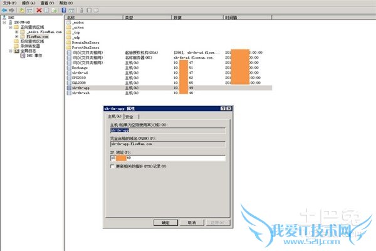376x251 pixels.
Task: Select the sh-fm-ad host record
Action: (169, 73)
